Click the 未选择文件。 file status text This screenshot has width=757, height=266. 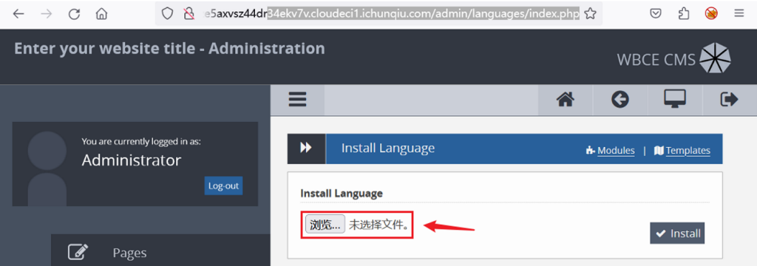pyautogui.click(x=379, y=225)
